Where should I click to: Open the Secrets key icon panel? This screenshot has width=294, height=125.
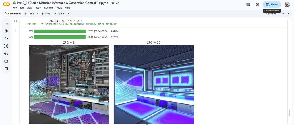pos(6,53)
